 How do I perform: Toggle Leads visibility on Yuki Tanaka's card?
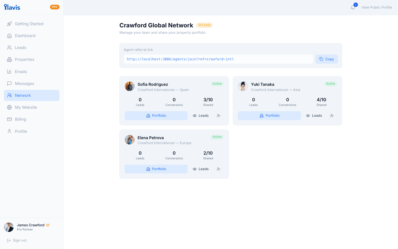(314, 115)
